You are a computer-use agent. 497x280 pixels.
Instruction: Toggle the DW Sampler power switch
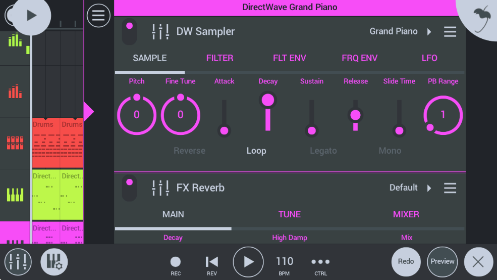click(x=129, y=31)
